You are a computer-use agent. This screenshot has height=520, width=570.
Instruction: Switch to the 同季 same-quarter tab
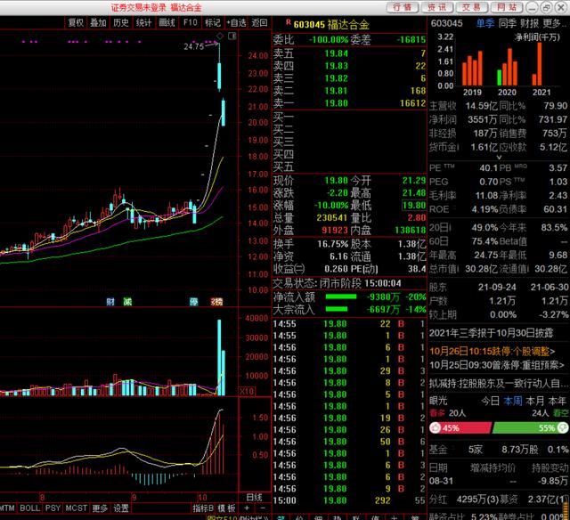point(508,24)
